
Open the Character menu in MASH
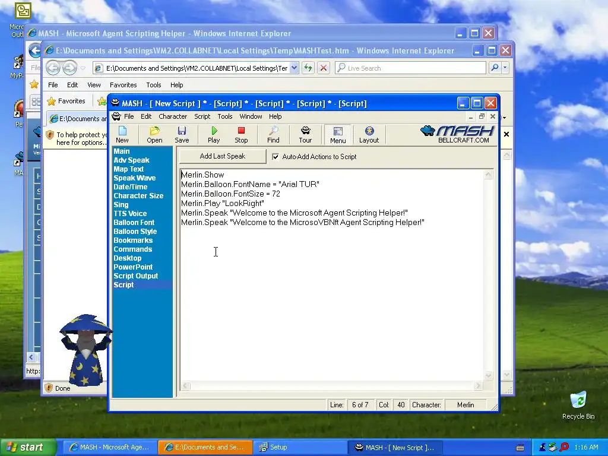tap(173, 116)
